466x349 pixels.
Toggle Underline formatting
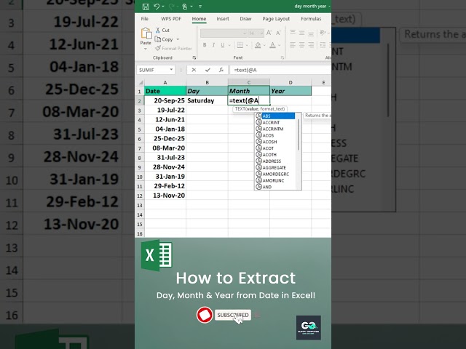pyautogui.click(x=223, y=45)
